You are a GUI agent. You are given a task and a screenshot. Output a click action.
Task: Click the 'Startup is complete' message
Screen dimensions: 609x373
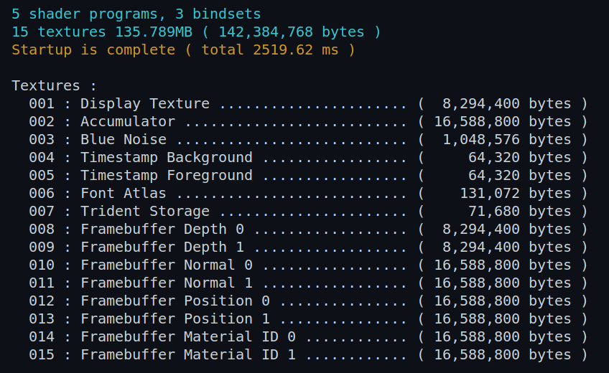[x=183, y=50]
